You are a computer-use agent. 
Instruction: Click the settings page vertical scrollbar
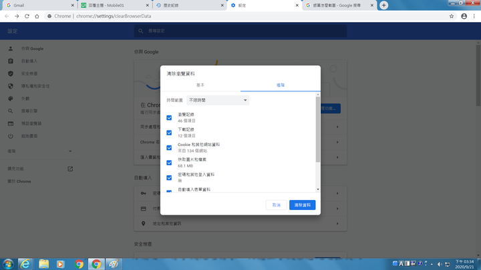pyautogui.click(x=478, y=75)
